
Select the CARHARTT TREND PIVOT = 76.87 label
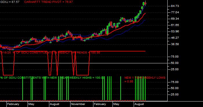pos(48,2)
